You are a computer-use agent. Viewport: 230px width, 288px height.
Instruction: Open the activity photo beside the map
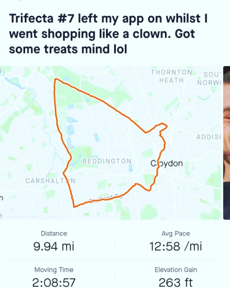227,143
